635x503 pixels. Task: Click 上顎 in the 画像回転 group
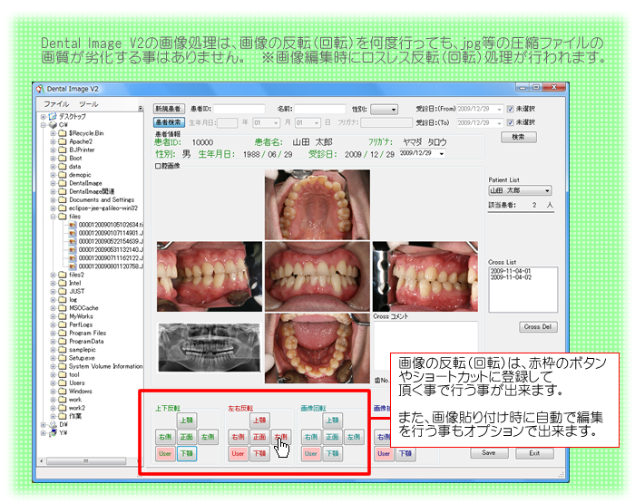333,420
